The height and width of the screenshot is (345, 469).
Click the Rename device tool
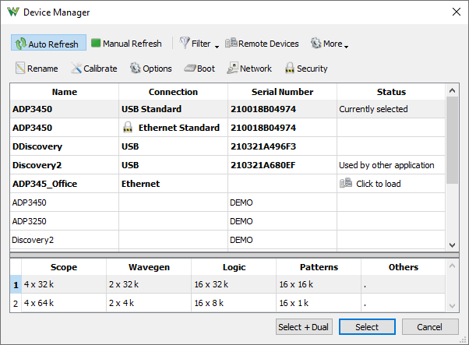[x=35, y=69]
